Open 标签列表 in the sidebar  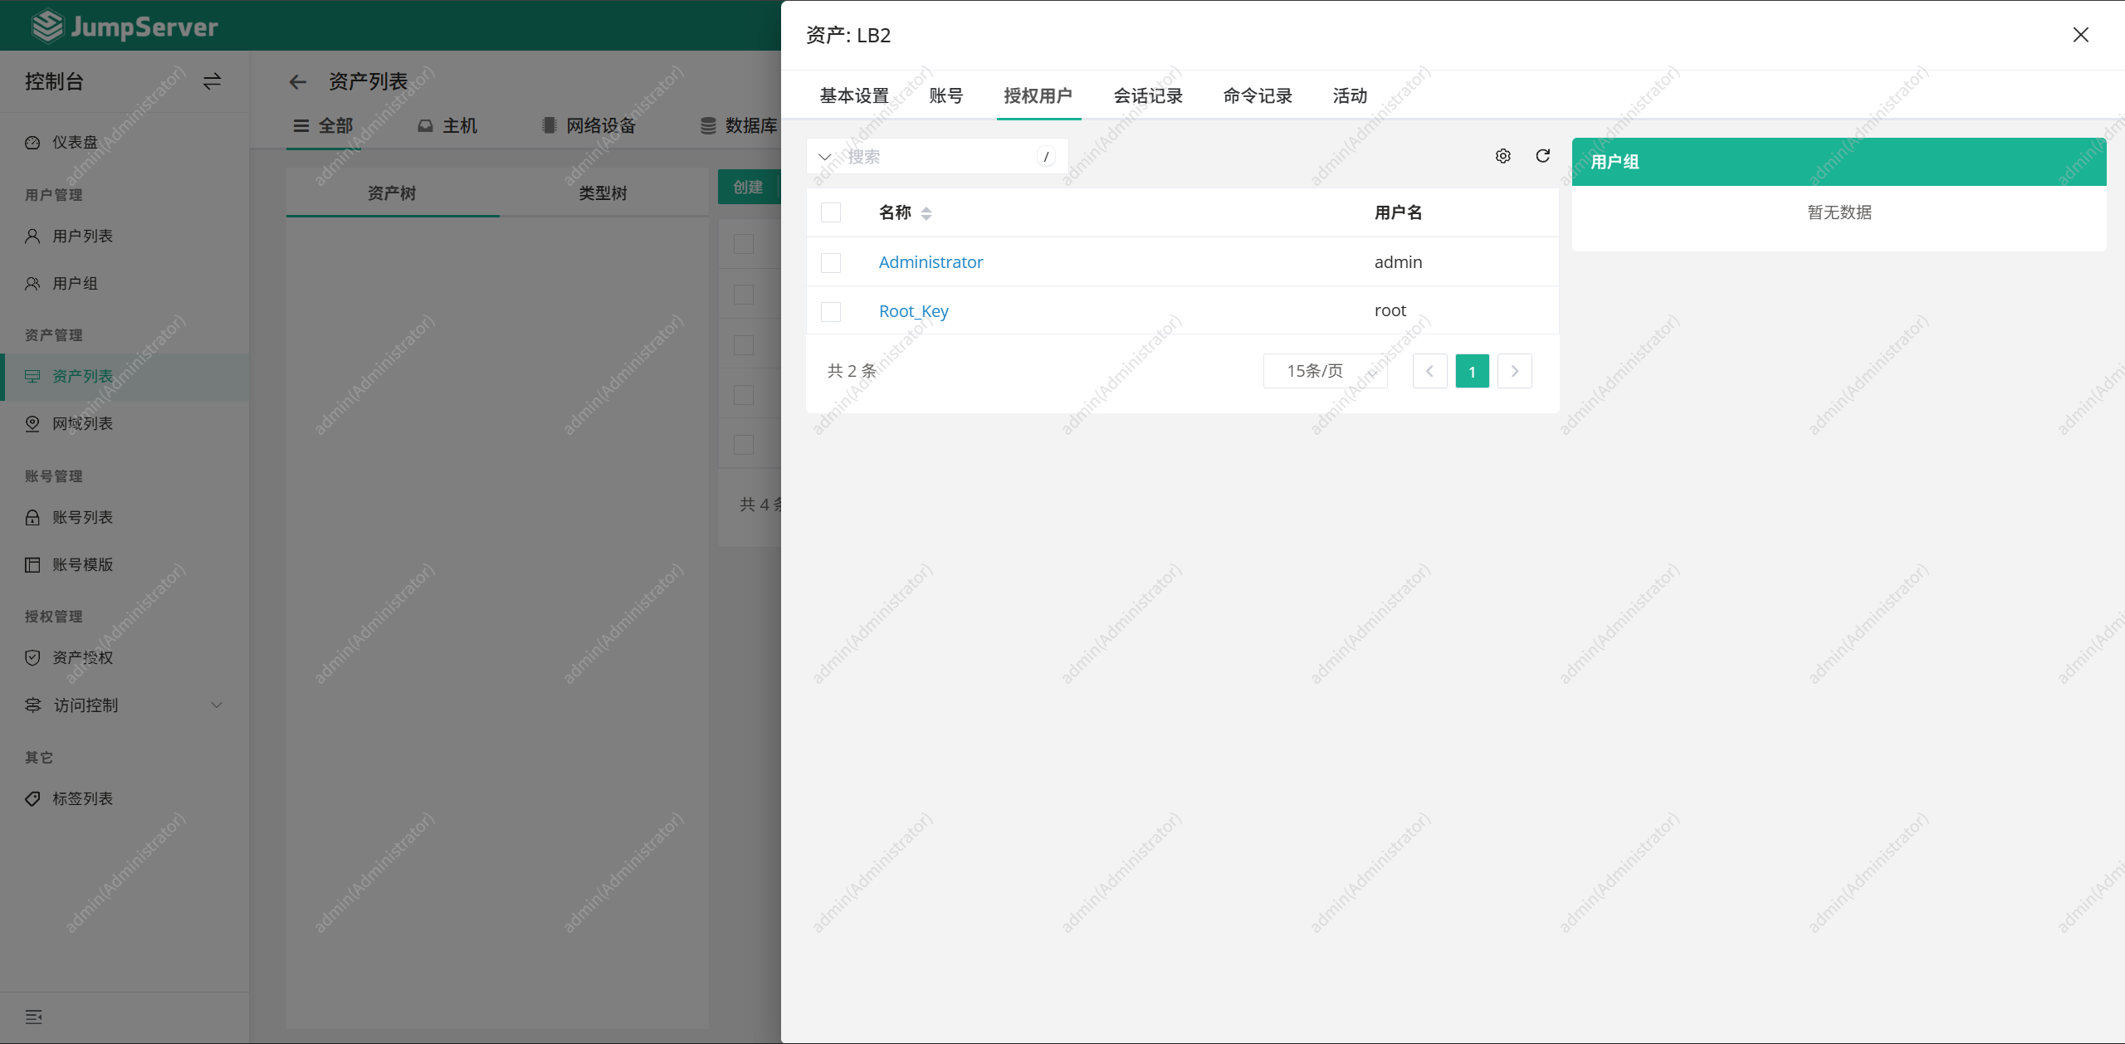point(82,799)
